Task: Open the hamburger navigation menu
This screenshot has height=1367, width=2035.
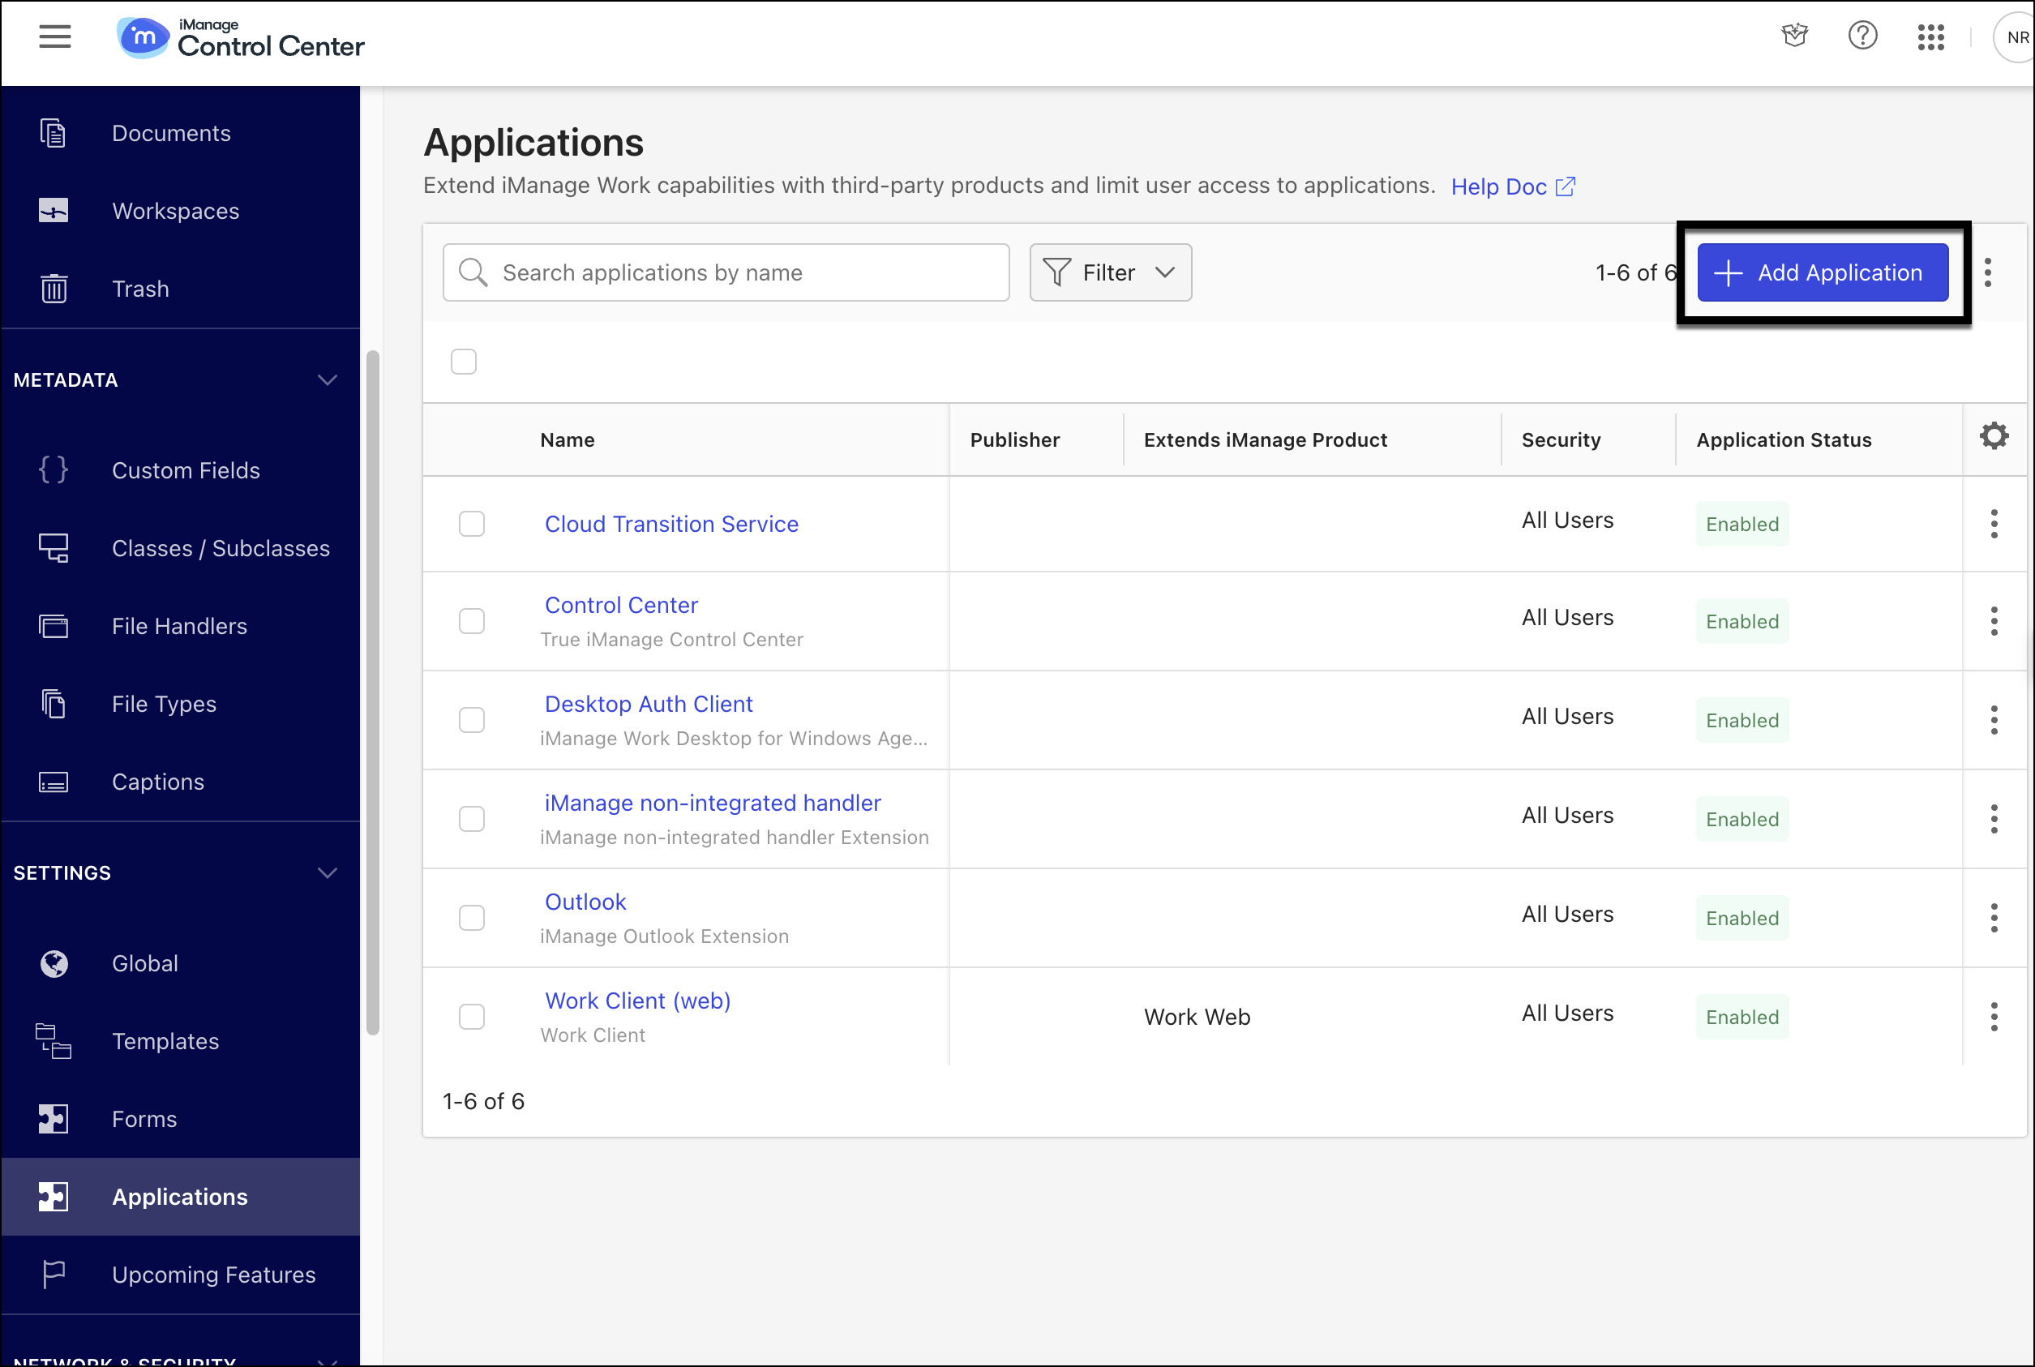Action: [55, 36]
